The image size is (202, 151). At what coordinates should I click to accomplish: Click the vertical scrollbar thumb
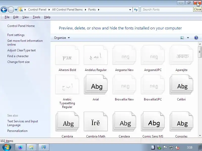(200, 52)
